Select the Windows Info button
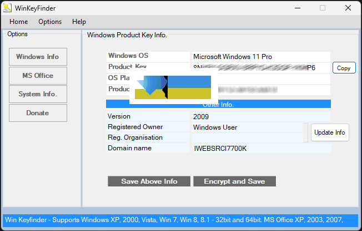The image size is (362, 231). click(38, 57)
